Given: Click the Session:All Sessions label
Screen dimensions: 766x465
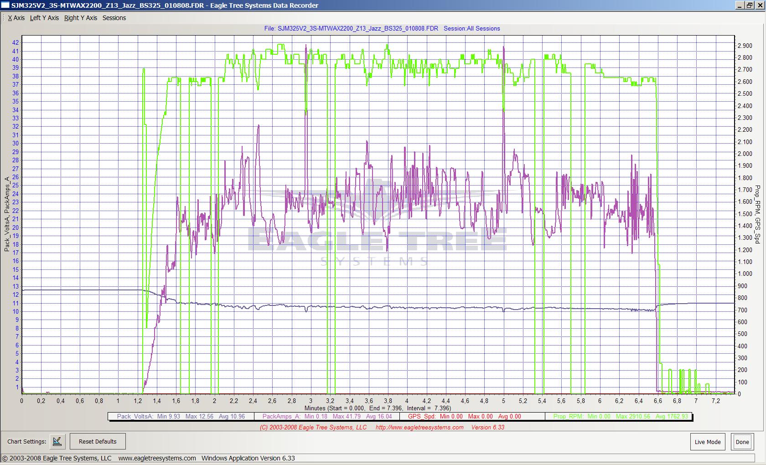Looking at the screenshot, I should click(x=471, y=28).
